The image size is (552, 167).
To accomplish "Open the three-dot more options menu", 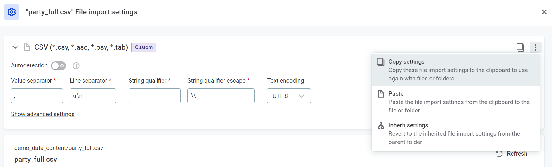I will [535, 47].
